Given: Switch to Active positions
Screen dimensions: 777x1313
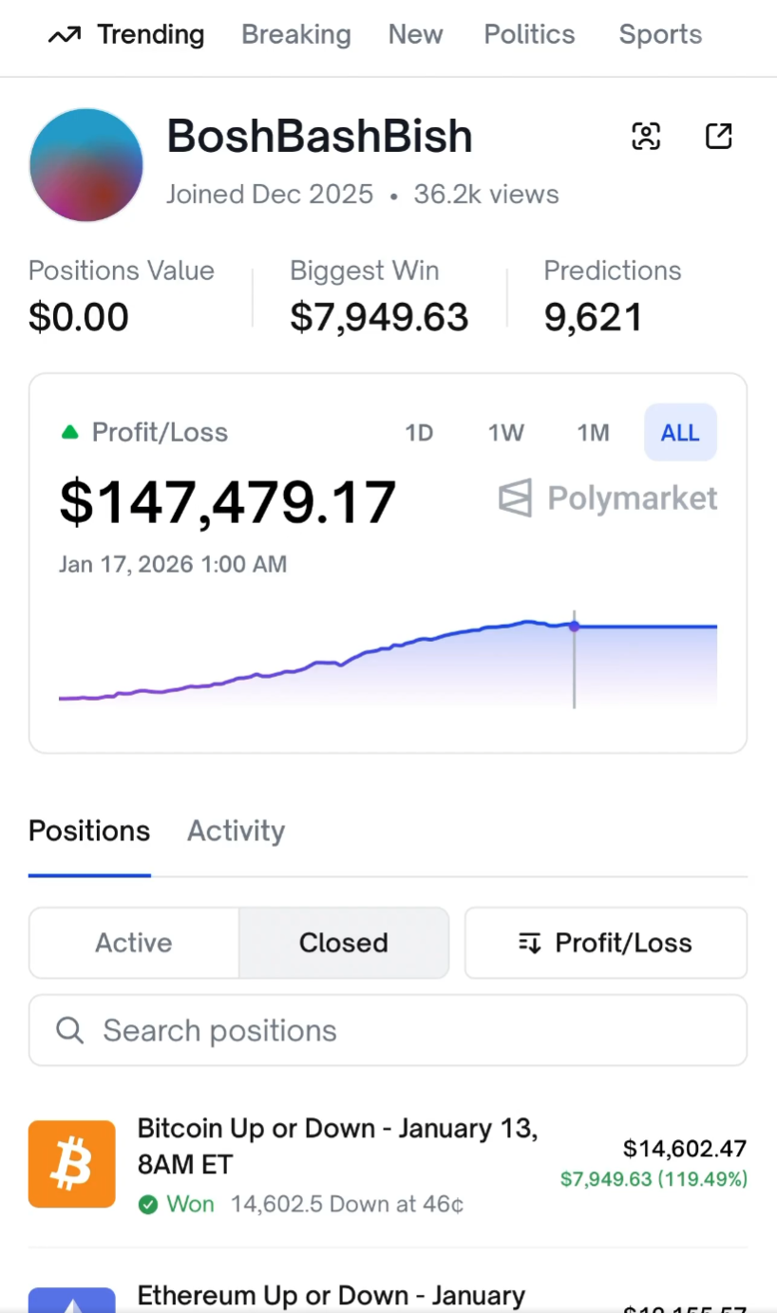Looking at the screenshot, I should tap(134, 943).
